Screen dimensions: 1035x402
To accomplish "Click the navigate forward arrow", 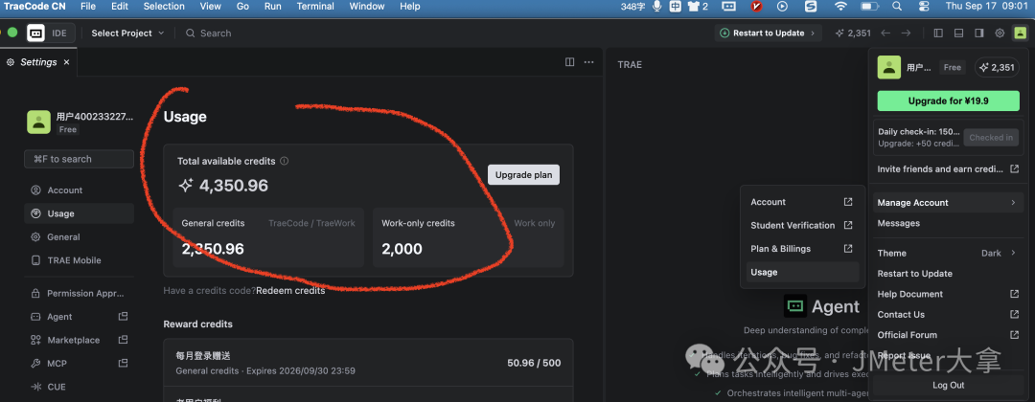I will 907,33.
